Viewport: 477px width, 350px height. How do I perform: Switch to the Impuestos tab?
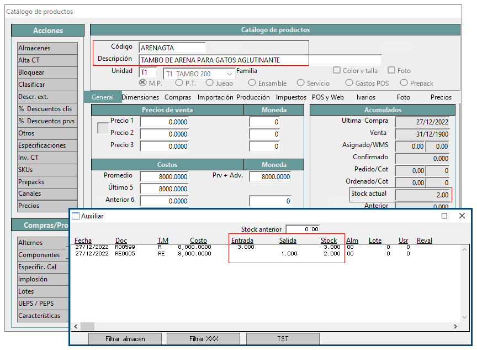point(291,97)
